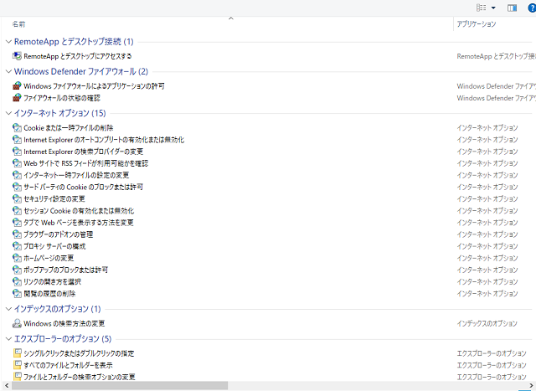Open プロキシ サーバーの構成 link
Screen dimensions: 536x391
pos(54,246)
